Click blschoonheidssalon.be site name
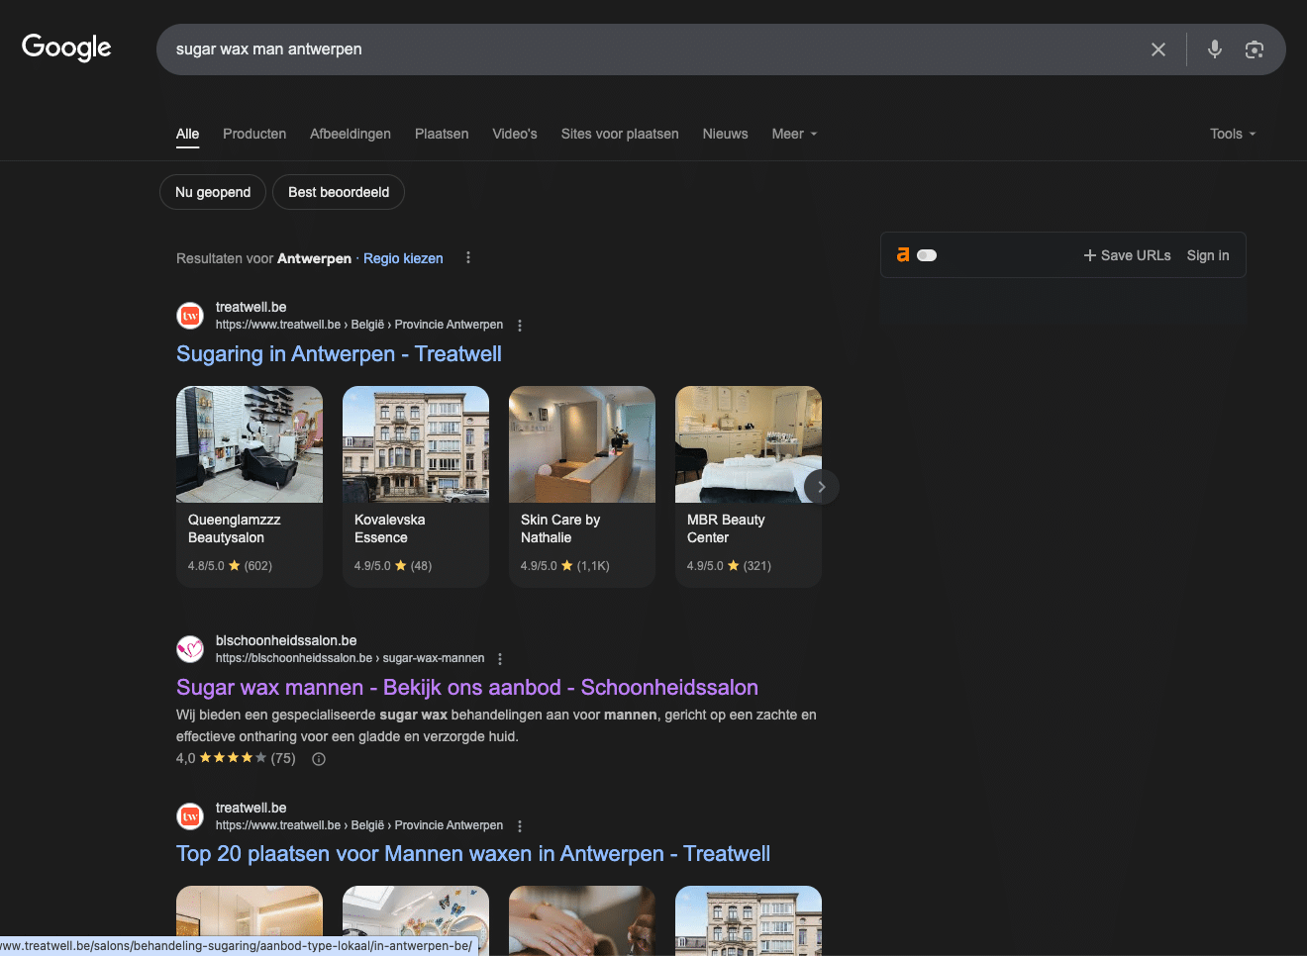The width and height of the screenshot is (1307, 956). (x=286, y=640)
